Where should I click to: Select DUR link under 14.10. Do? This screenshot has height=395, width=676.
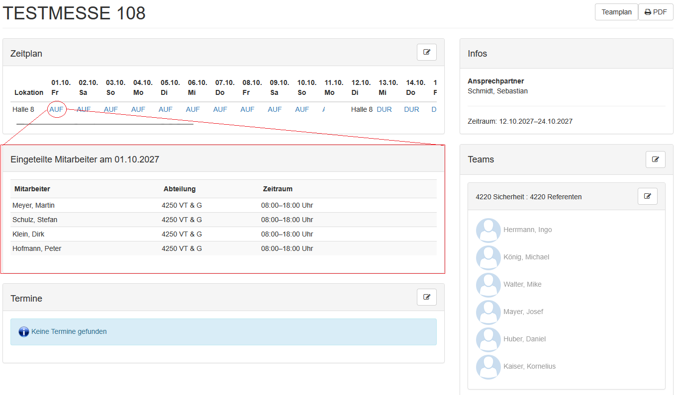[411, 109]
